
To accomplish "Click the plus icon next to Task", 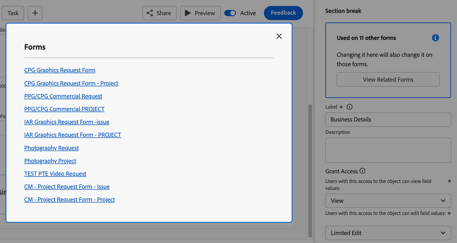I will [x=35, y=13].
